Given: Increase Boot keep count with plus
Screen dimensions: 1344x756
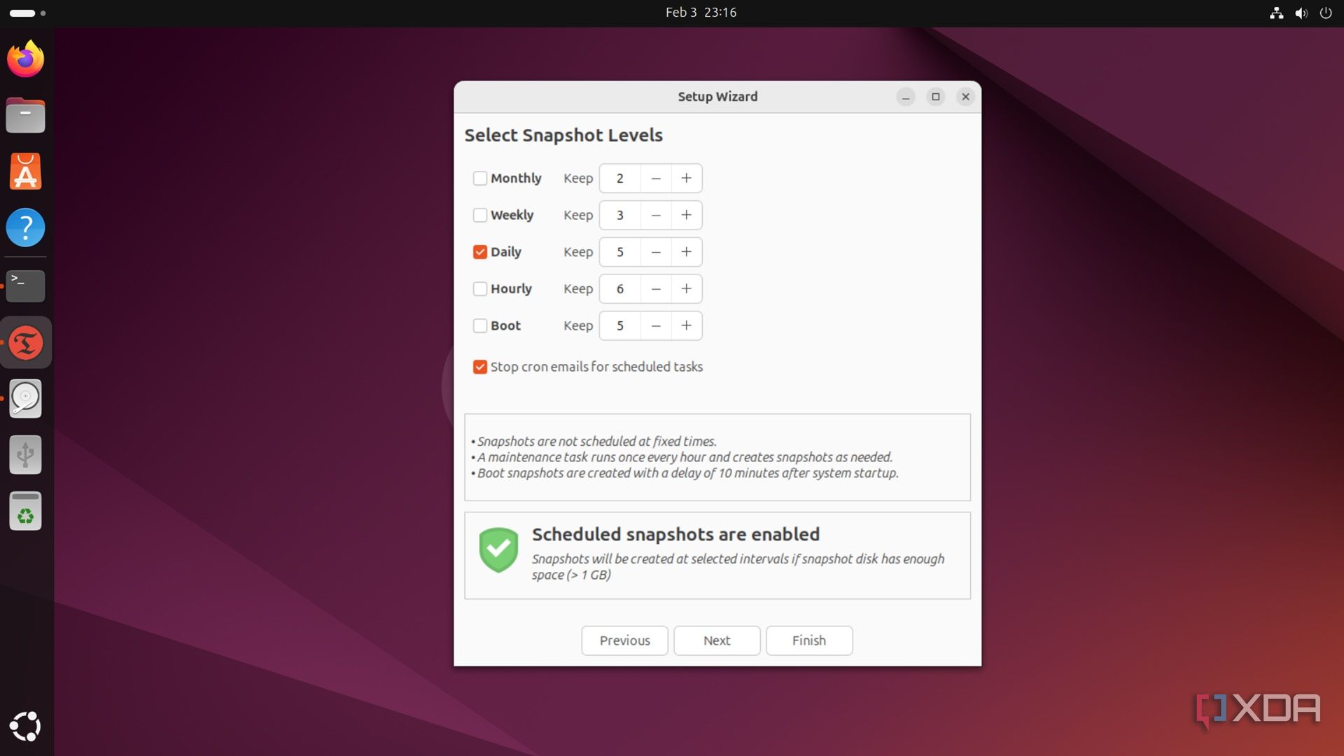Looking at the screenshot, I should coord(687,325).
